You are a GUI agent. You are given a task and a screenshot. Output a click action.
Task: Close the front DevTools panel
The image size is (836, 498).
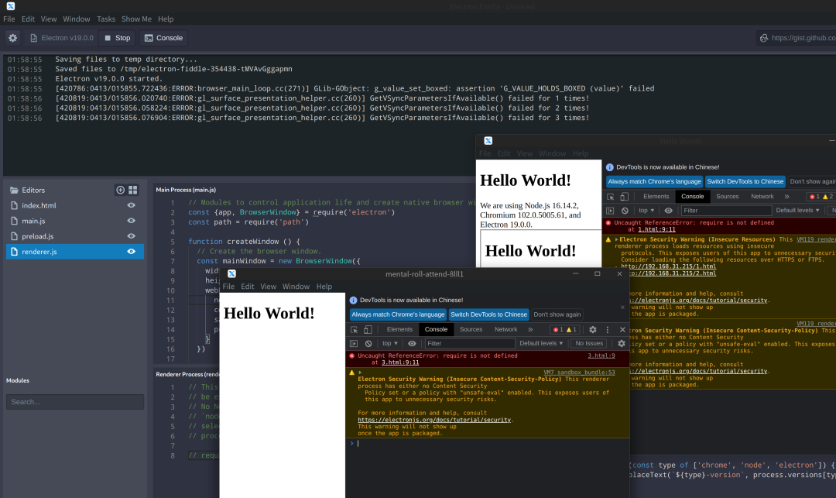tap(622, 329)
